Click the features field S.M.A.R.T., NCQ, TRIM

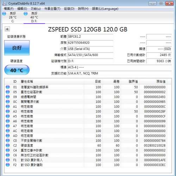[x=120, y=74]
